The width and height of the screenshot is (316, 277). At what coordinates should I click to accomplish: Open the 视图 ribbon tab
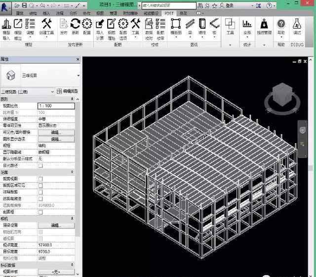pos(100,13)
